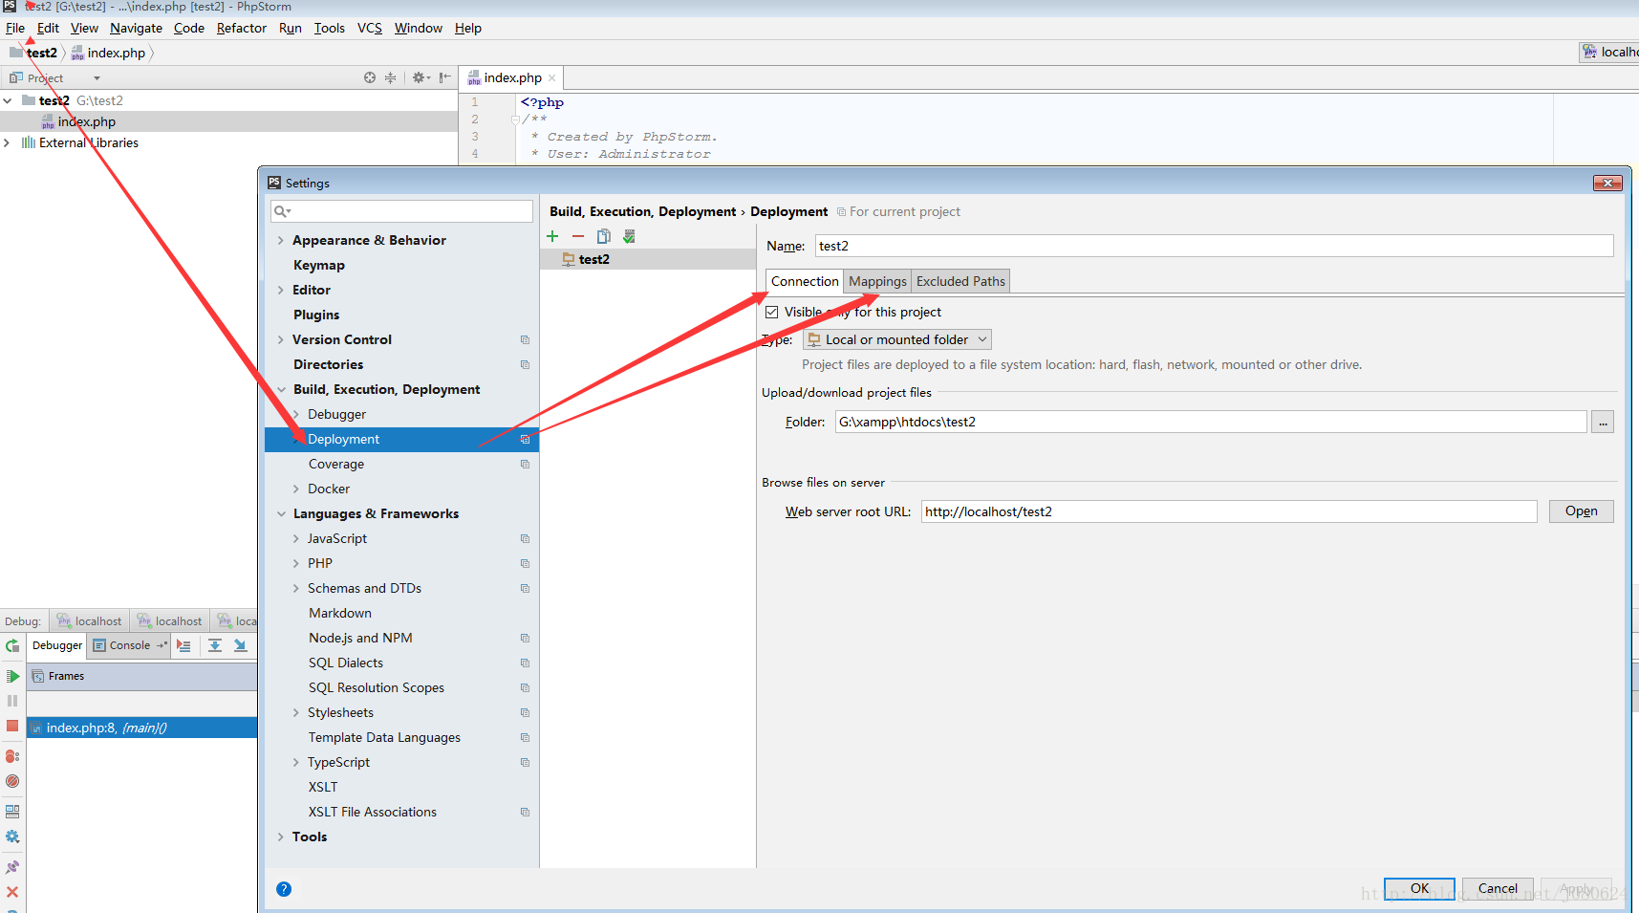The height and width of the screenshot is (913, 1639).
Task: Collapse all in Project panel
Action: pos(390,77)
